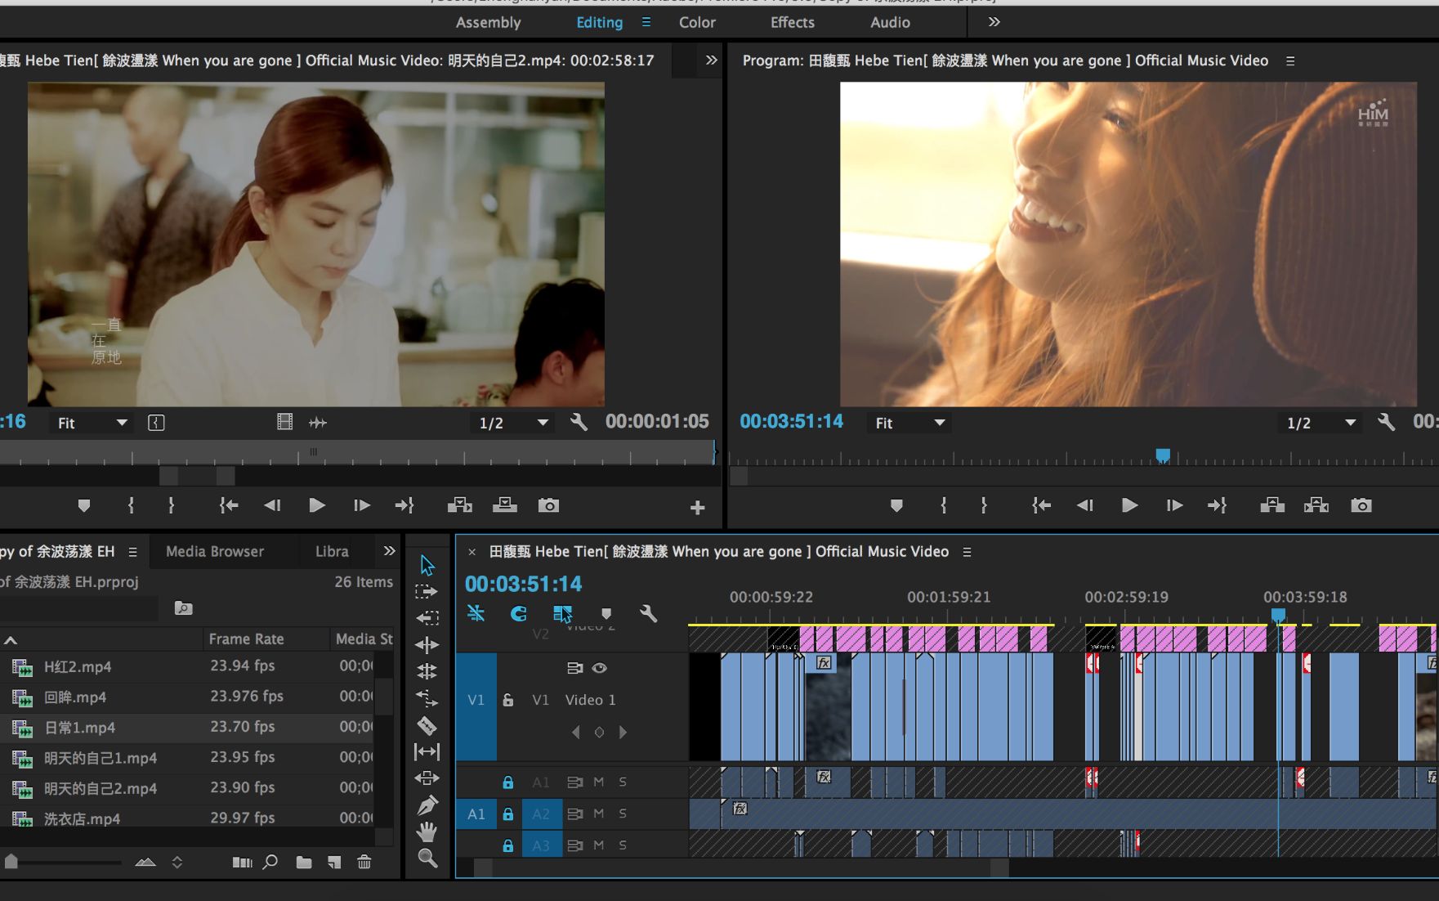Click Lift button in Program monitor
The height and width of the screenshot is (901, 1439).
(1272, 505)
